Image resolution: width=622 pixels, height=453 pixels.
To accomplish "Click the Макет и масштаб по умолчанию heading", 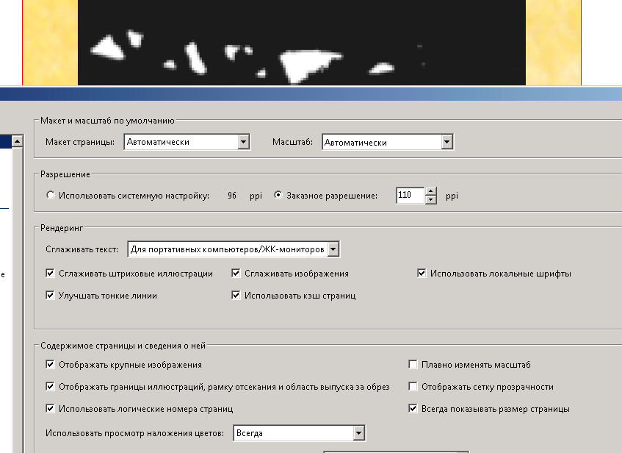I will pos(107,121).
